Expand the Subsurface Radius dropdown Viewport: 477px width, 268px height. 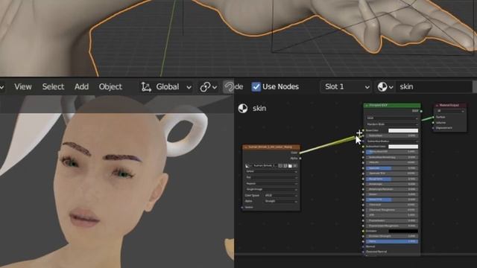pyautogui.click(x=392, y=141)
